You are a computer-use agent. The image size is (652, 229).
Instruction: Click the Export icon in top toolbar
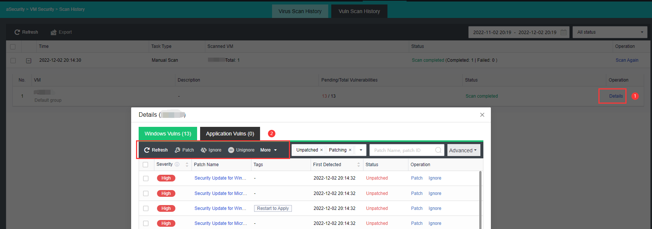(54, 32)
